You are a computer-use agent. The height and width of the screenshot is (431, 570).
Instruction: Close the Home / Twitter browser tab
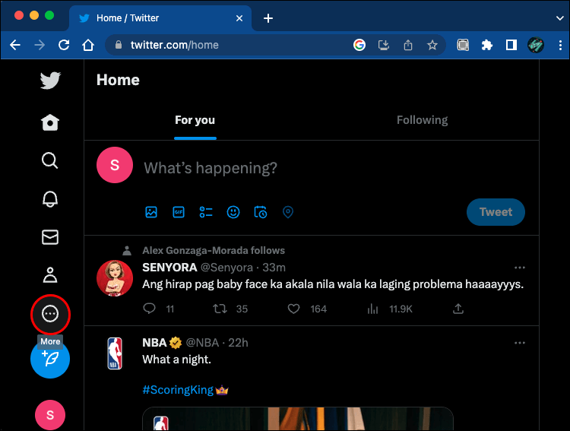pyautogui.click(x=239, y=18)
